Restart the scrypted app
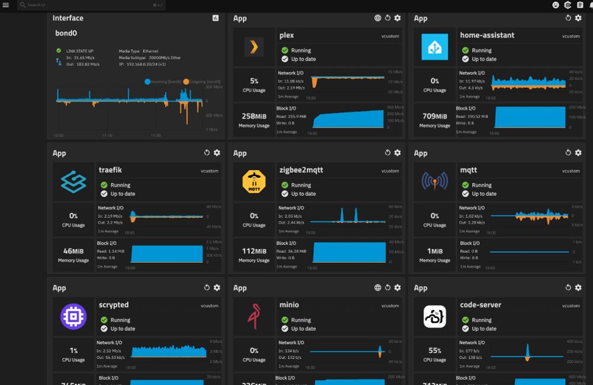The width and height of the screenshot is (593, 385). click(207, 288)
